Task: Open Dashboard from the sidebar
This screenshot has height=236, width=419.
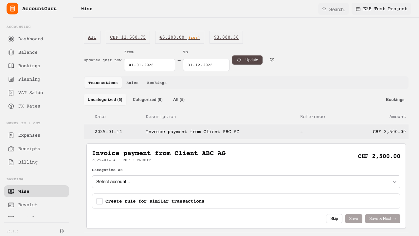Action: point(30,39)
